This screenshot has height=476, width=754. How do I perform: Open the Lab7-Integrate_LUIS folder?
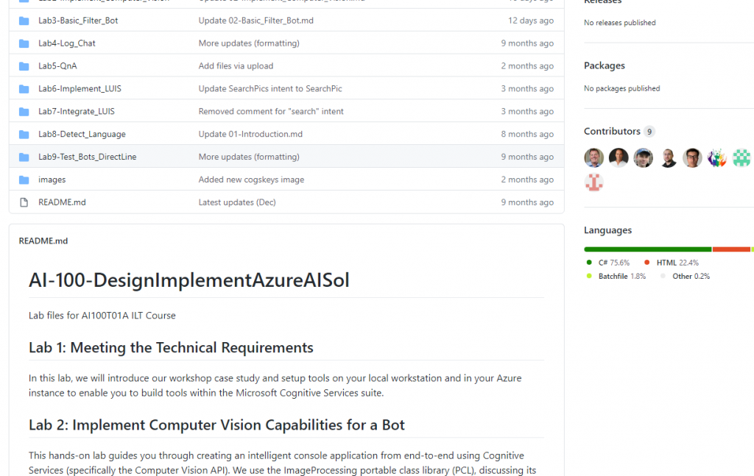[x=76, y=112]
